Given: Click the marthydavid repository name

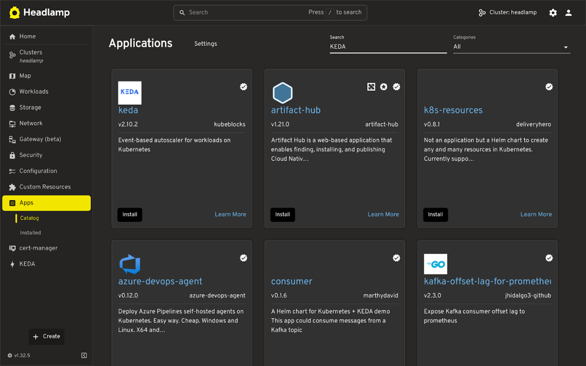Looking at the screenshot, I should point(381,296).
